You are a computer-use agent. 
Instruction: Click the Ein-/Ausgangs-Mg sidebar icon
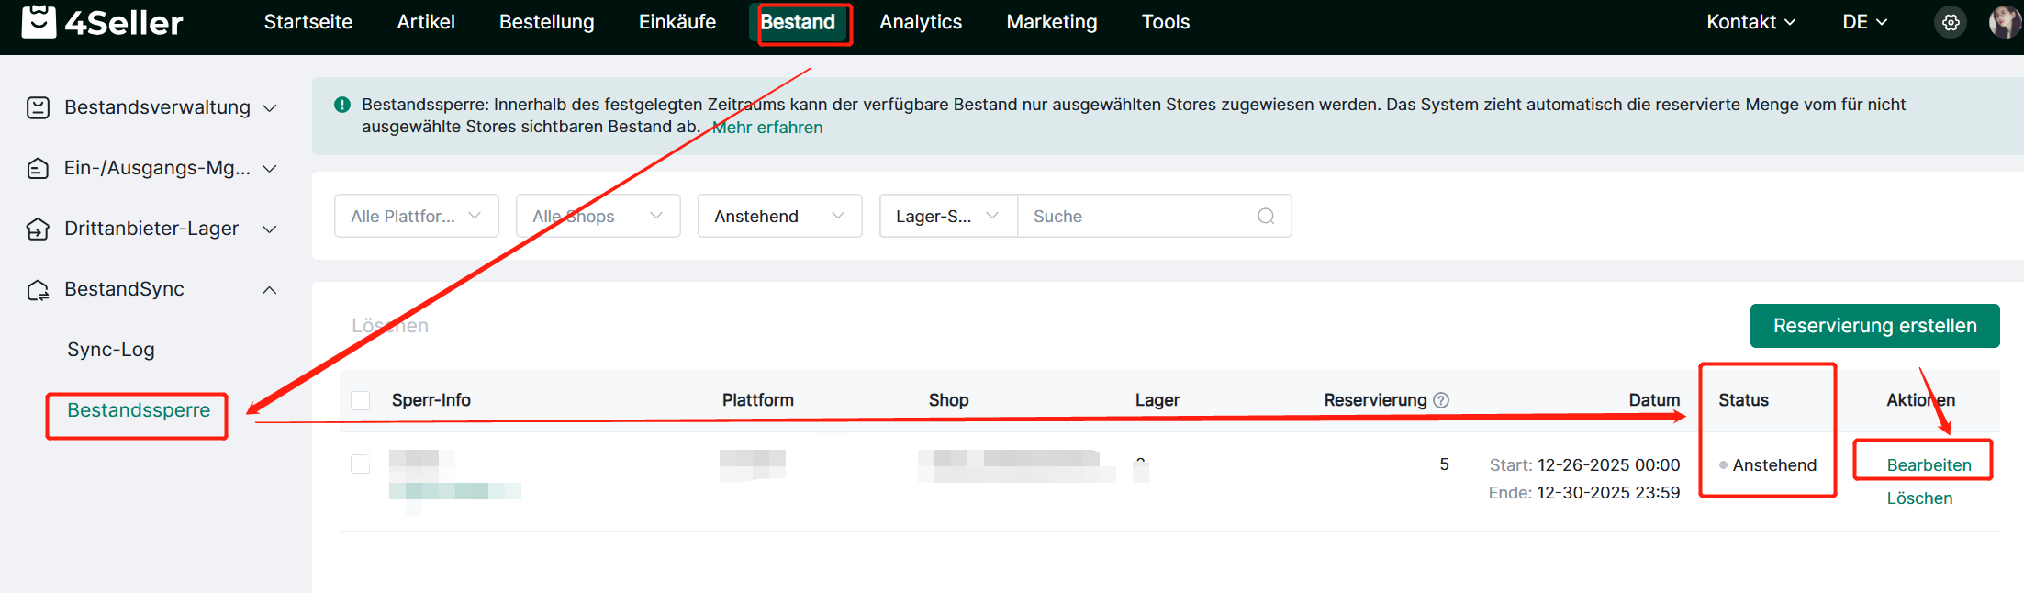38,169
